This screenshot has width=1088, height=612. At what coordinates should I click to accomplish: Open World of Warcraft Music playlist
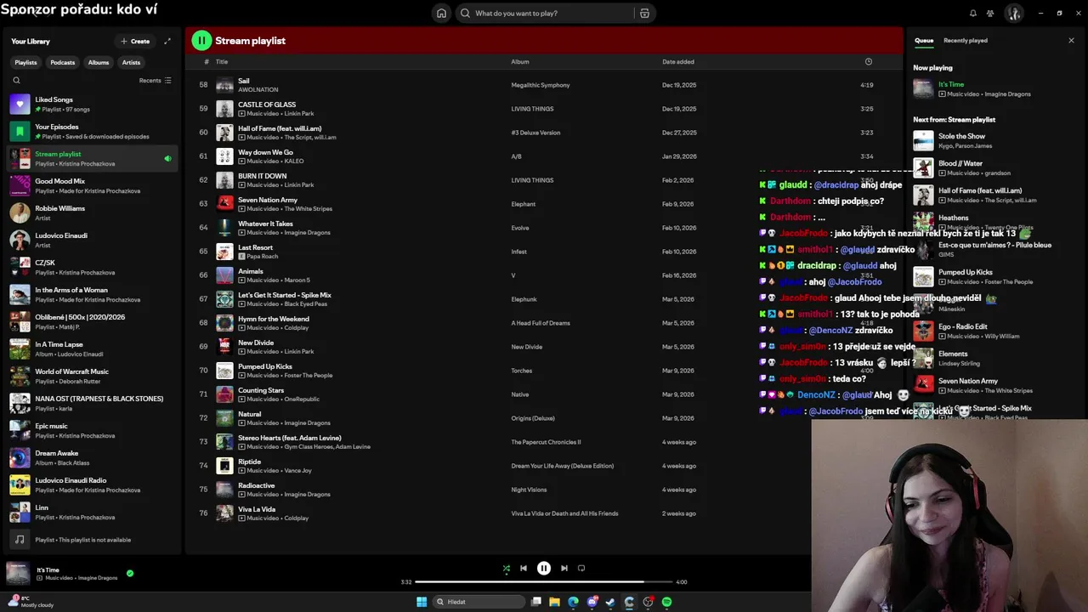click(x=92, y=377)
